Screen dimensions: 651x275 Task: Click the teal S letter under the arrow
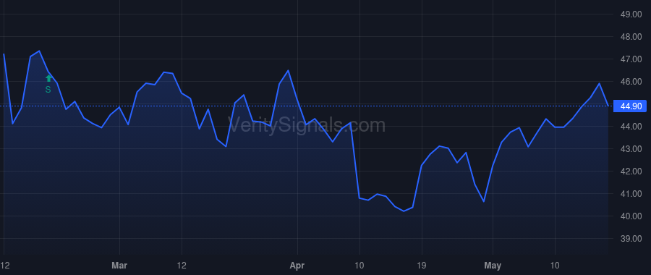point(48,89)
